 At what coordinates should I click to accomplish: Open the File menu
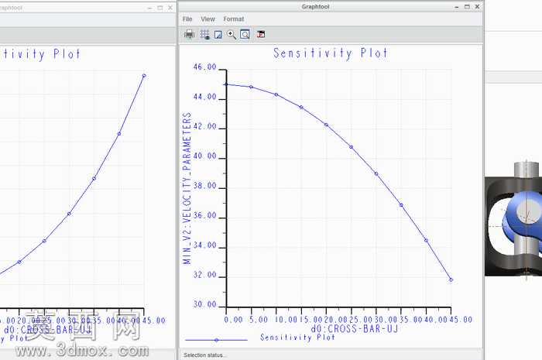187,19
